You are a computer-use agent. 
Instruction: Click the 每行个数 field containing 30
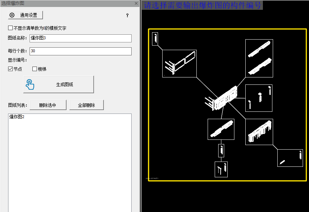(80, 51)
